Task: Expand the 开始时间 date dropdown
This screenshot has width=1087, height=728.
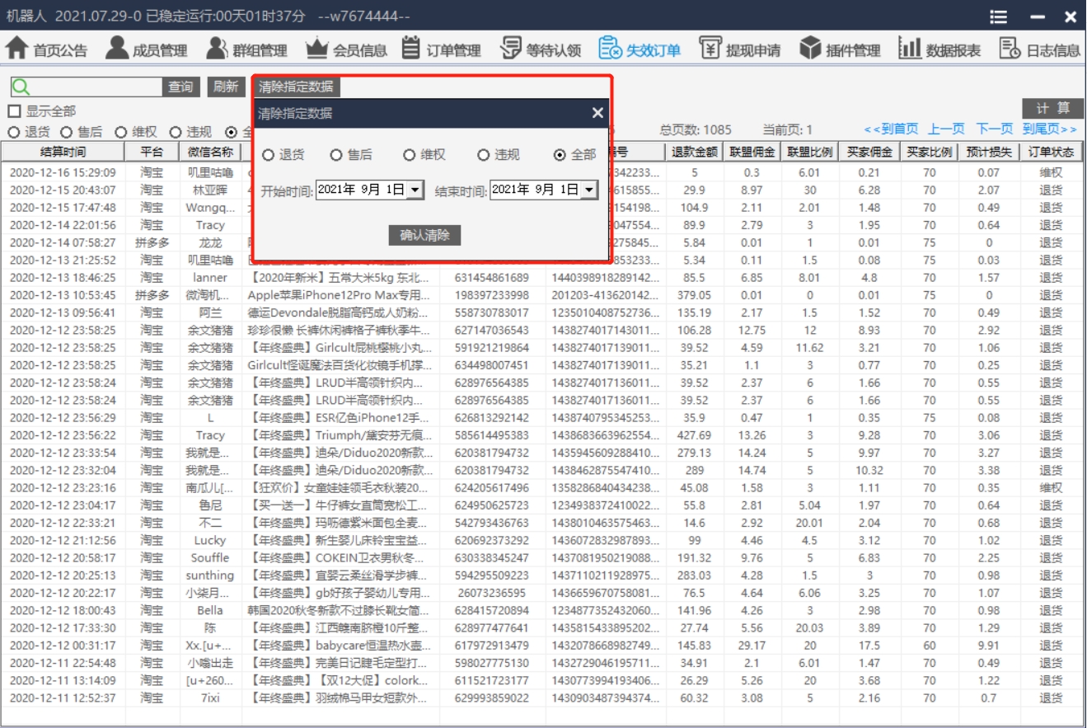Action: [x=415, y=190]
